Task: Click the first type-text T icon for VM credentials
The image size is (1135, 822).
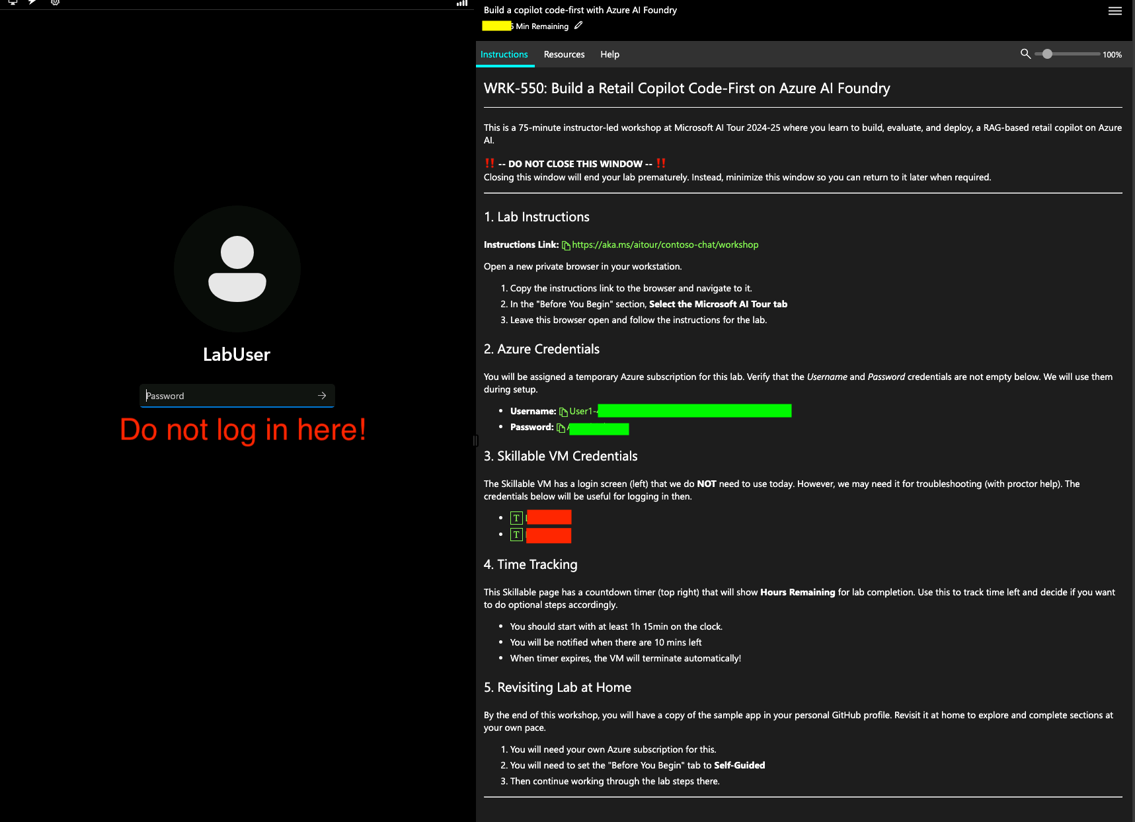Action: [516, 518]
